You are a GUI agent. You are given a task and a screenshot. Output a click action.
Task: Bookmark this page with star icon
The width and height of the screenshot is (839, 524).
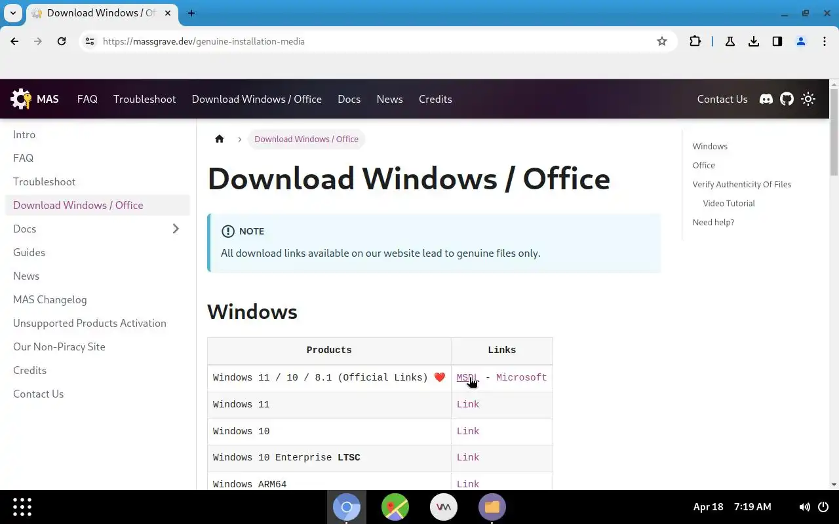click(662, 41)
